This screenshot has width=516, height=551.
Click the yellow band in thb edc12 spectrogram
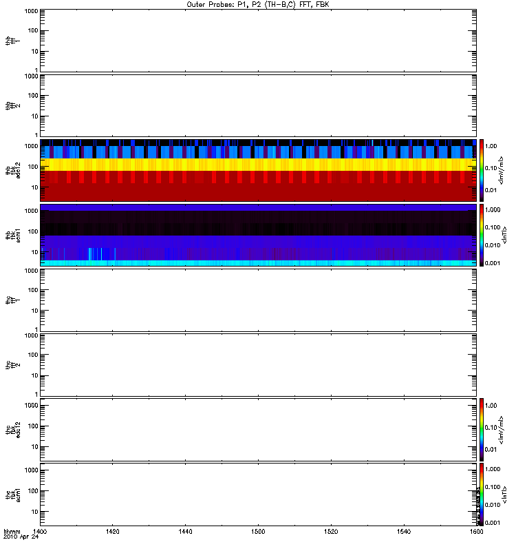(258, 165)
